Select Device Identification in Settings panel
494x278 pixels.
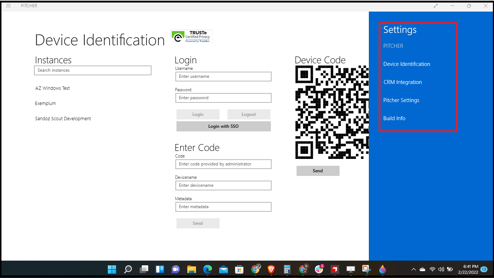(x=406, y=64)
